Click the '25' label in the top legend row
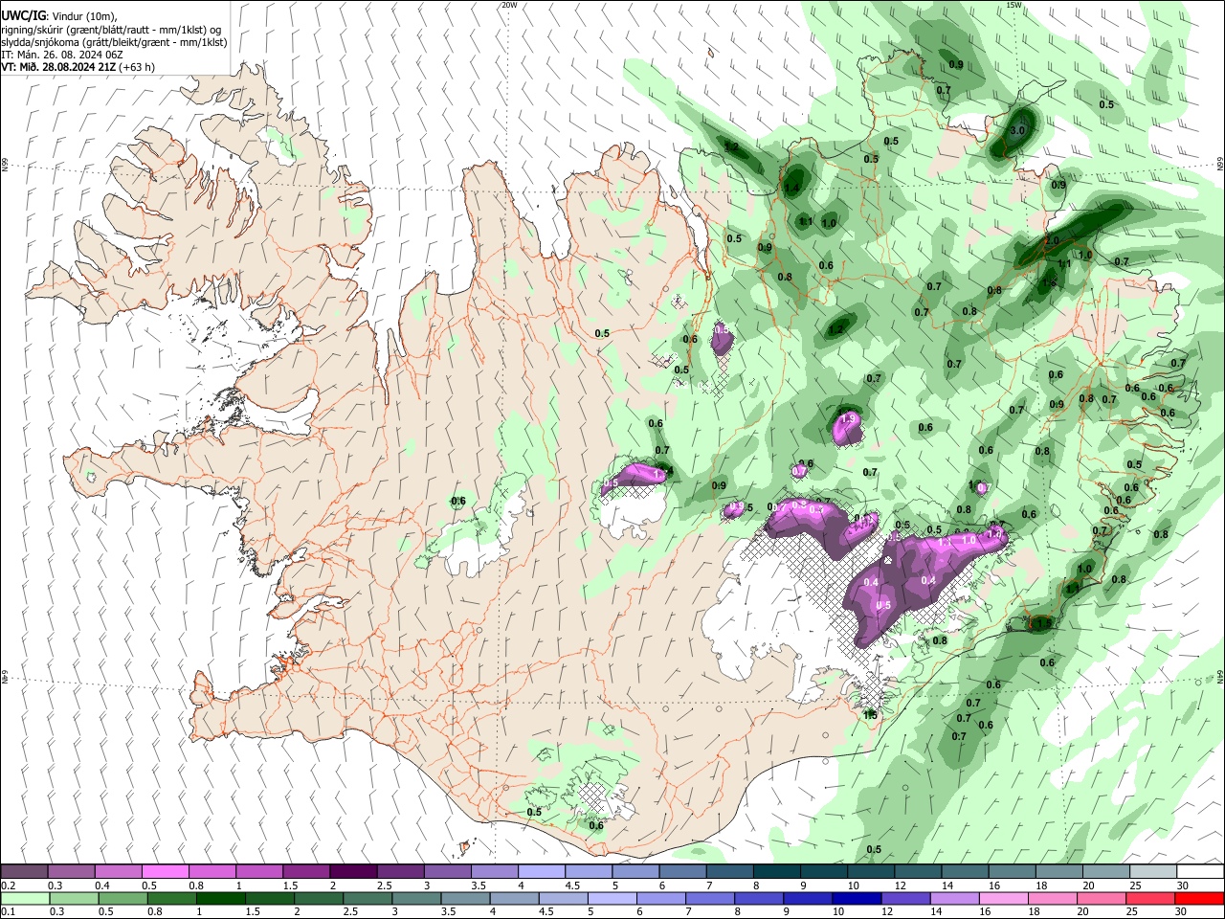Screen dimensions: 1225x919 [1135, 885]
